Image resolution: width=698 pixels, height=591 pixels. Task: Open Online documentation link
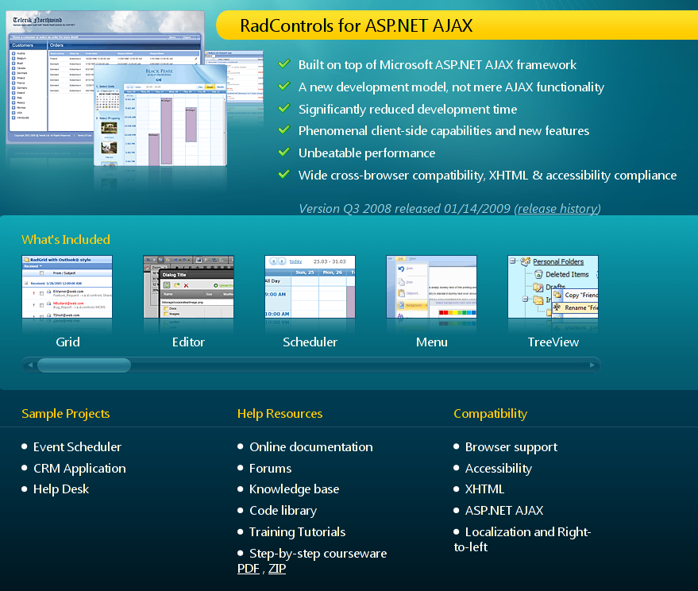[311, 446]
